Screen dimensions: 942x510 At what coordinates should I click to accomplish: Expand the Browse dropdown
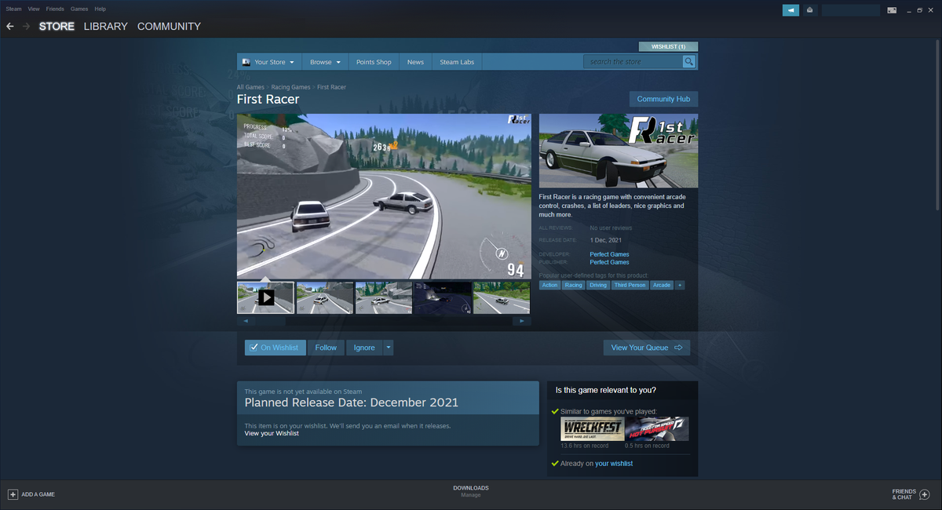[x=325, y=62]
